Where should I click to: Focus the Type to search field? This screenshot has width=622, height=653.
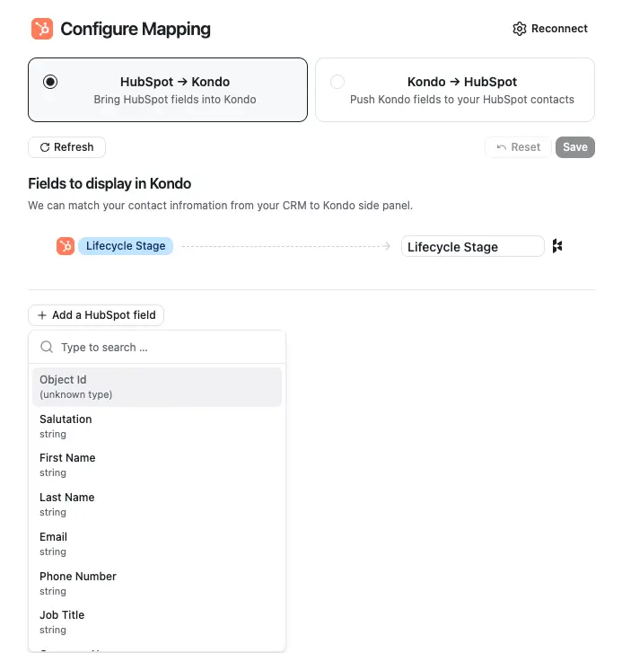pyautogui.click(x=157, y=347)
